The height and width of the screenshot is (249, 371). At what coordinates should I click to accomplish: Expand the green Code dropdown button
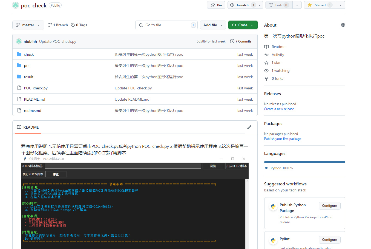click(x=243, y=25)
